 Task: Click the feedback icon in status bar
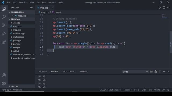click(164, 90)
